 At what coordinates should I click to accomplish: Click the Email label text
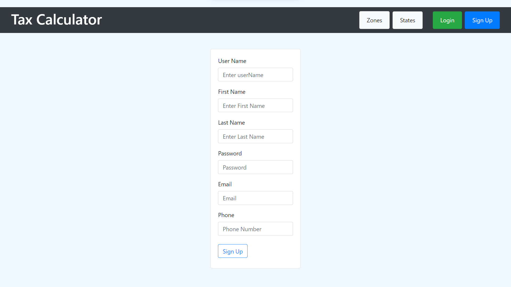point(225,184)
